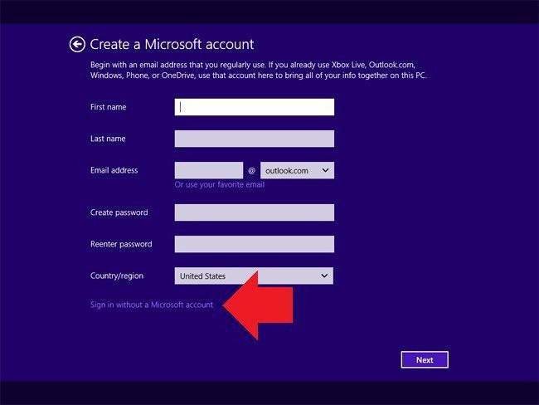Screen dimensions: 539x405
Task: Click the '@' symbol between email fields
Action: click(x=251, y=171)
